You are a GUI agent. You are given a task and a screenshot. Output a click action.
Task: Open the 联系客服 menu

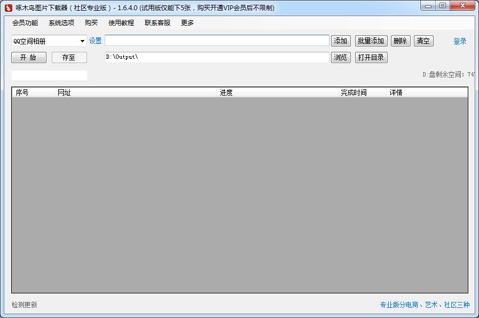158,23
